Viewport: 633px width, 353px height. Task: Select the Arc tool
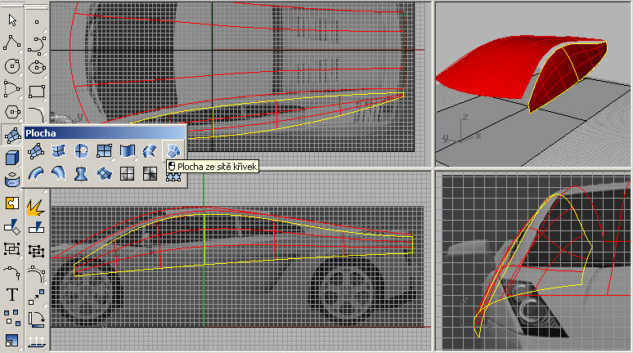click(12, 89)
